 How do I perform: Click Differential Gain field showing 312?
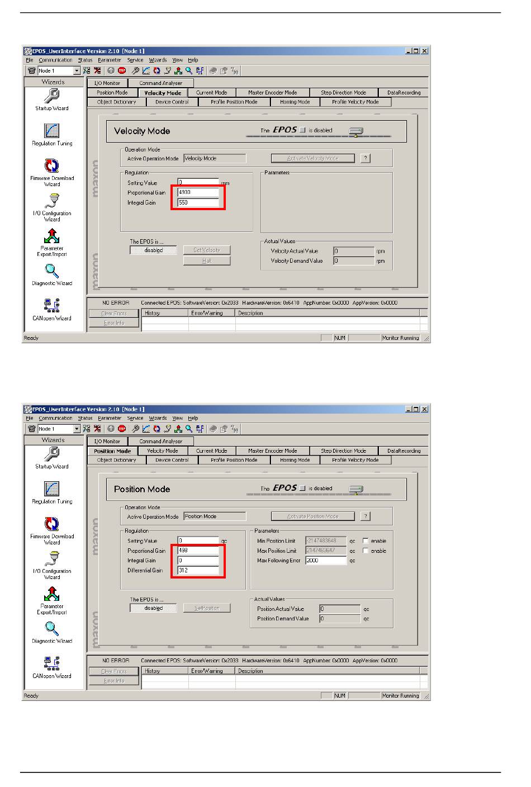198,570
